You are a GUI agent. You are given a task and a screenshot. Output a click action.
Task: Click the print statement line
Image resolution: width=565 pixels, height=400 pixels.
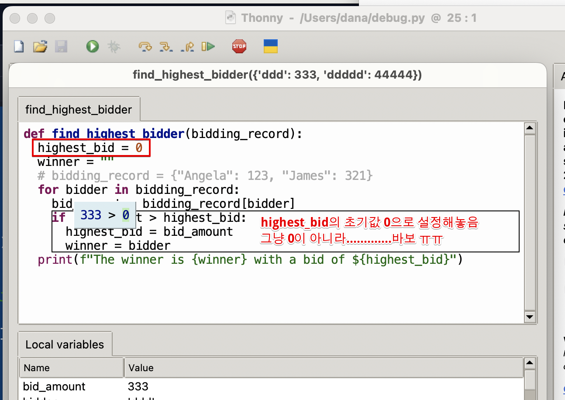point(250,259)
